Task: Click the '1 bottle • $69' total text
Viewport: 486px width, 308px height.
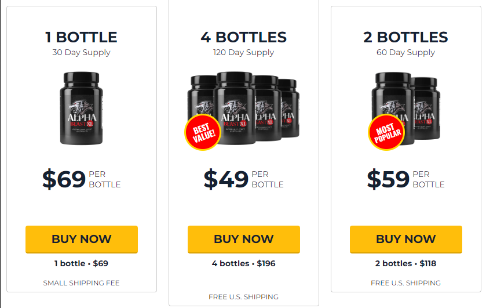Action: point(81,263)
